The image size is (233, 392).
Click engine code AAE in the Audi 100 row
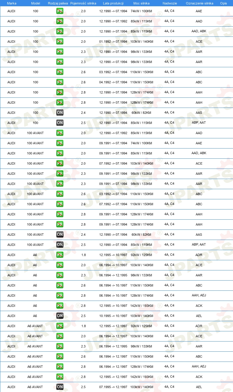point(199,11)
